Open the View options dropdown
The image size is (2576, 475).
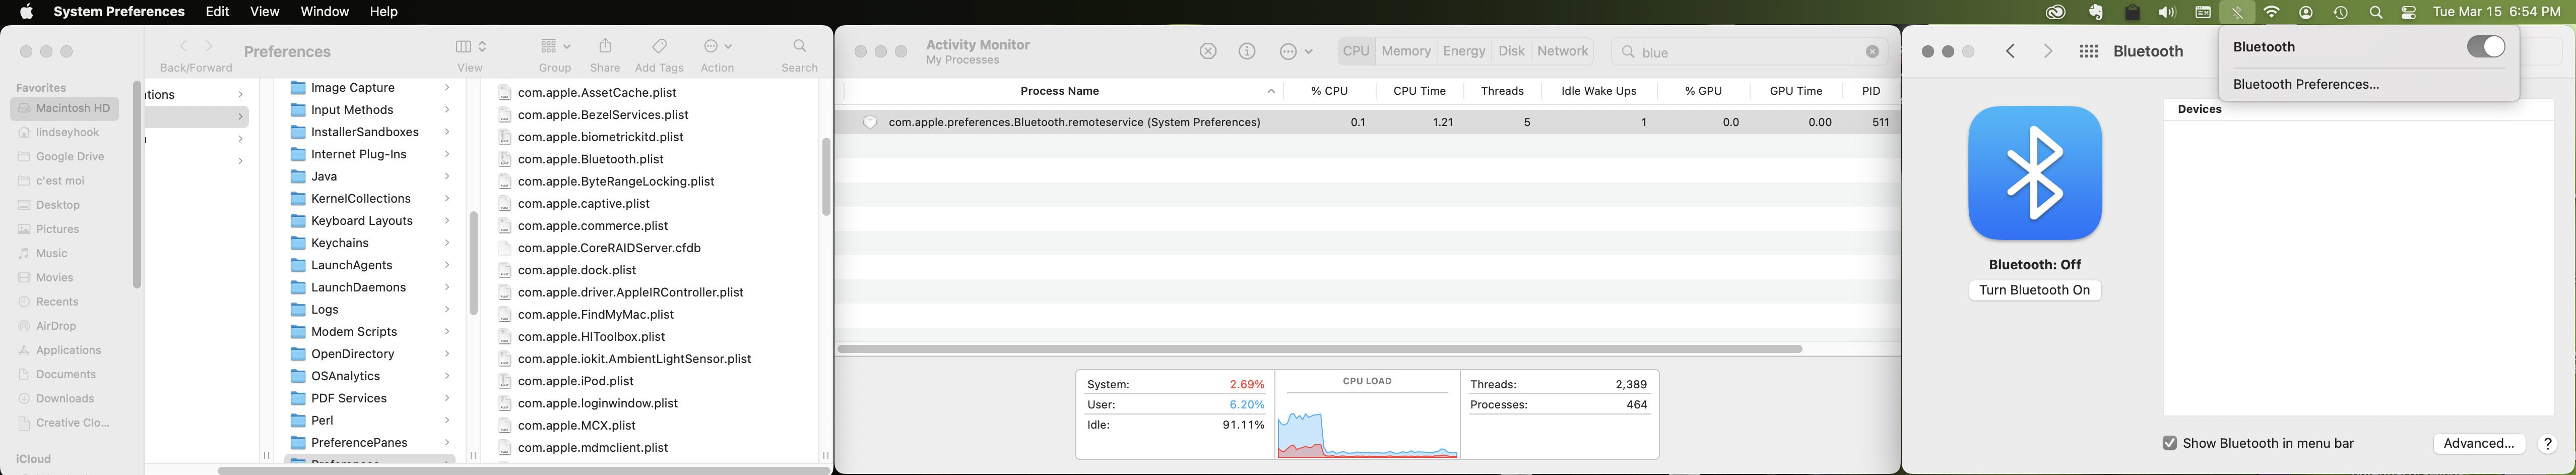tap(470, 46)
